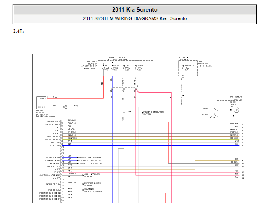Image resolution: width=259 pixels, height=203 pixels.
Task: Click the "HOT AT ALL TIMES" label
Action: click(112, 58)
